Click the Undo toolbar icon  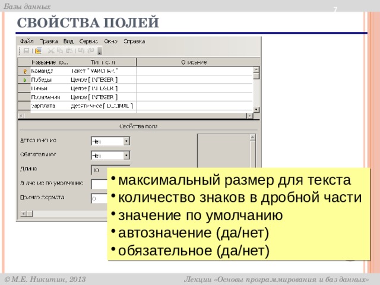point(81,51)
